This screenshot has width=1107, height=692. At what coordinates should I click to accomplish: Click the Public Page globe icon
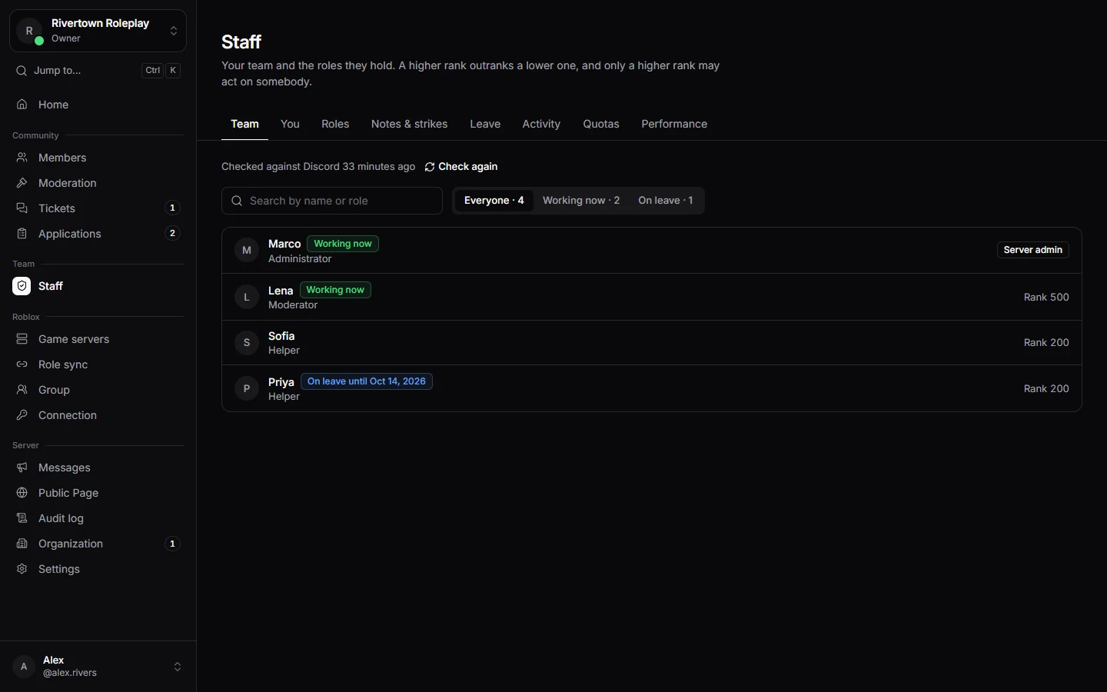pos(22,493)
